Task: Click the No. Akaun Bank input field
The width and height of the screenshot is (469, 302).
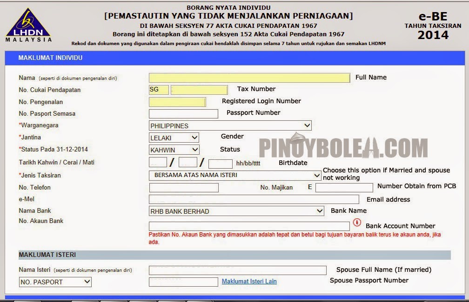Action: tap(249, 226)
